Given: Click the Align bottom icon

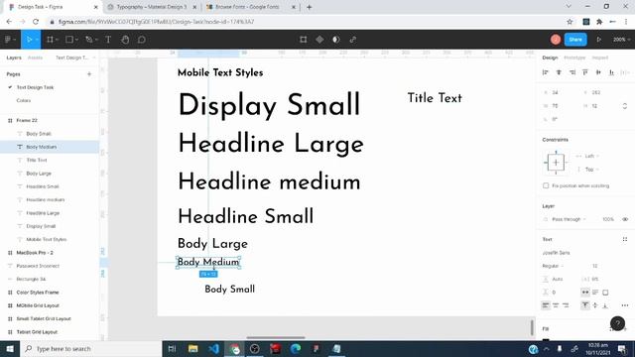Looking at the screenshot, I should coord(611,72).
